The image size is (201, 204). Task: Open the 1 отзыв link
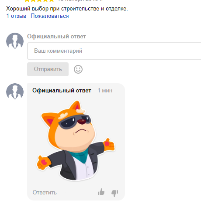[16, 16]
